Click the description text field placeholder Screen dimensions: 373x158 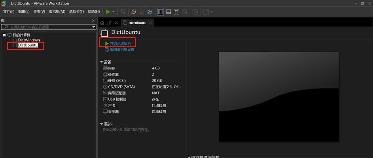pyautogui.click(x=127, y=130)
